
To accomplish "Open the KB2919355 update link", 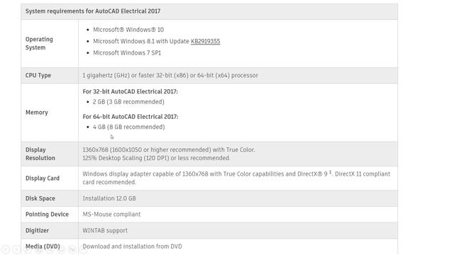I will pos(205,41).
